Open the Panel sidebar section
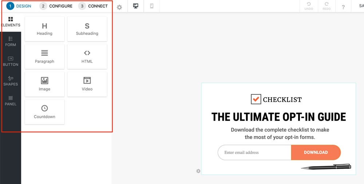Viewport: 364px width, 184px height. click(11, 101)
